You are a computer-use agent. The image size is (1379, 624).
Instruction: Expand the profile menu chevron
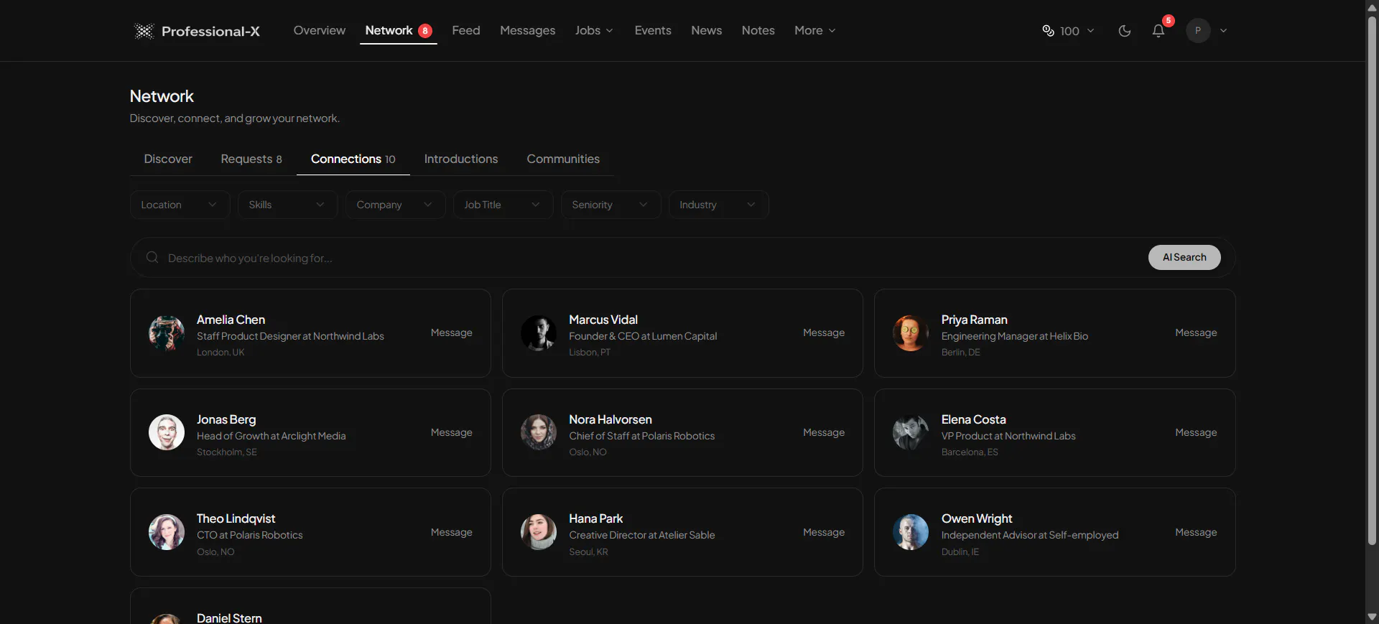pyautogui.click(x=1223, y=31)
